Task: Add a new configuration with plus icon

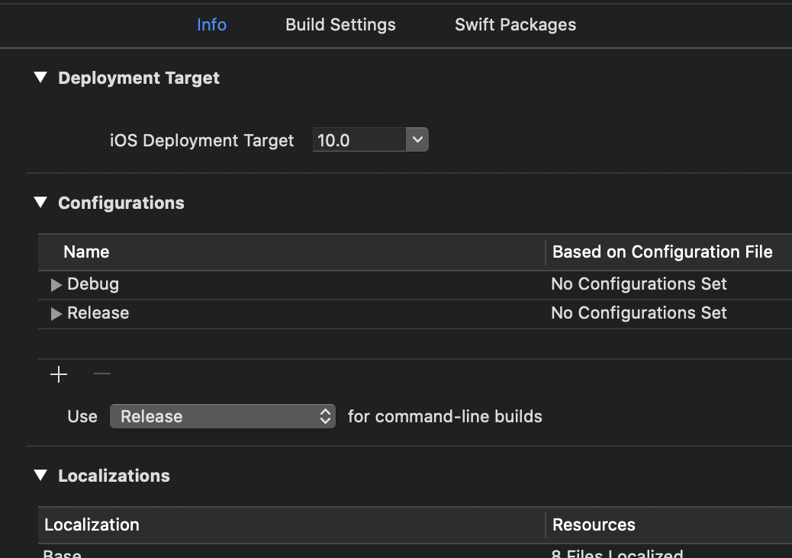Action: click(59, 374)
